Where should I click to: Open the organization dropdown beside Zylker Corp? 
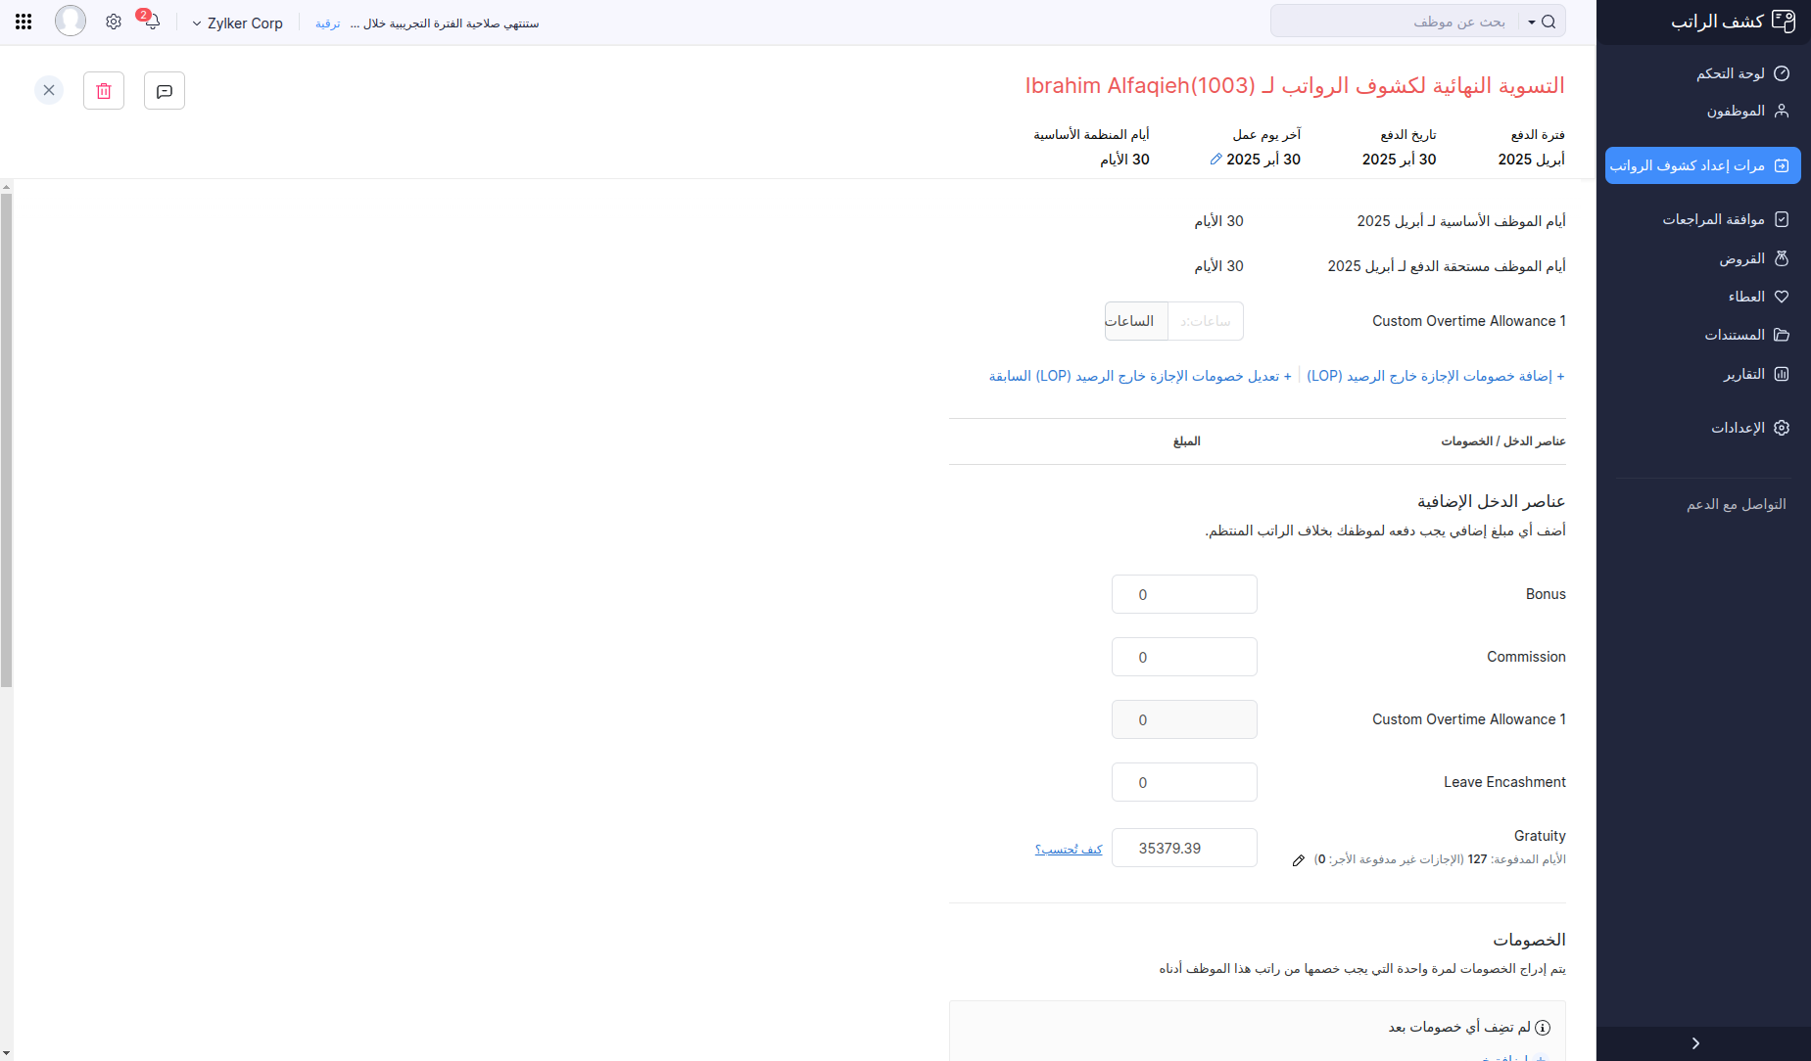click(195, 23)
